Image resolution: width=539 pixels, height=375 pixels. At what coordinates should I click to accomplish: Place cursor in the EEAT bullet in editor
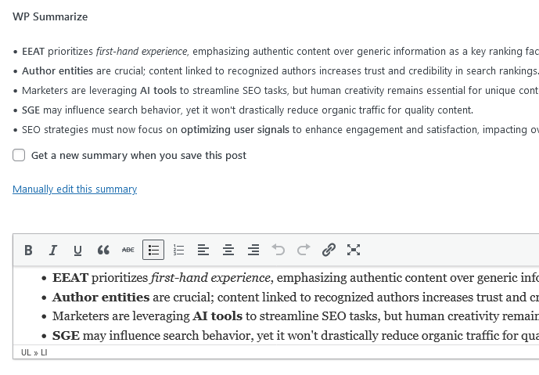296,278
